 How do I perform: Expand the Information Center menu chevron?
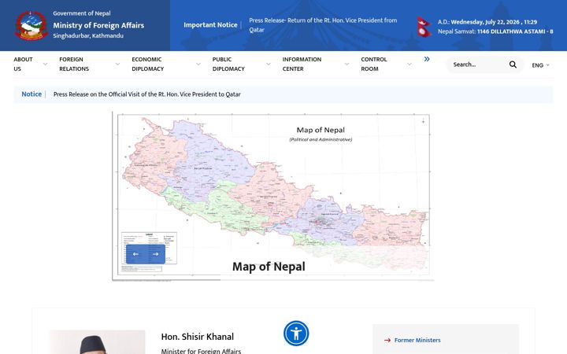[x=346, y=64]
